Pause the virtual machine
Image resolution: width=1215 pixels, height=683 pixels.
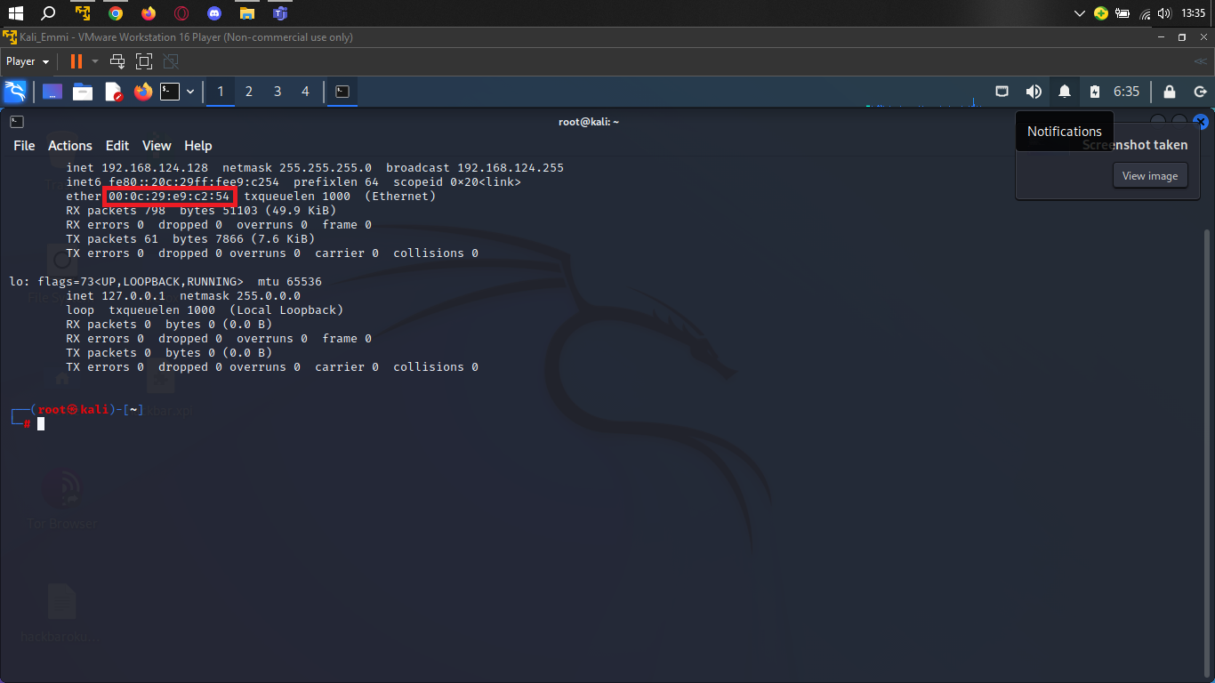tap(76, 61)
